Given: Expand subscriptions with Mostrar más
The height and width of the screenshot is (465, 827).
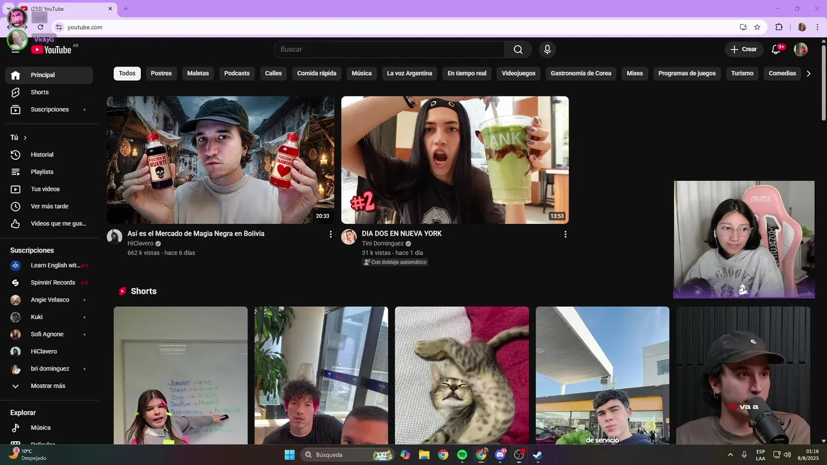Looking at the screenshot, I should coord(49,386).
